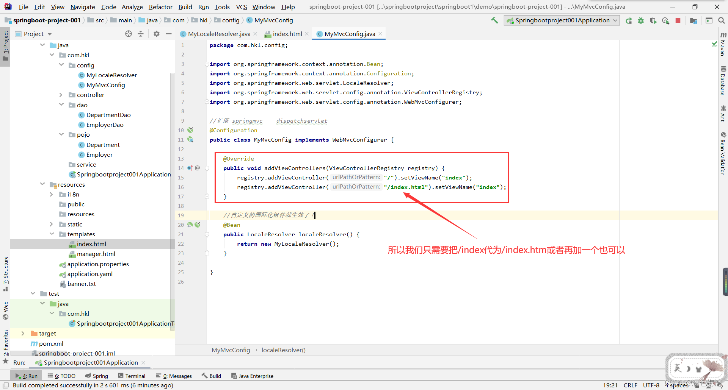Run with coverage icon

coord(653,21)
